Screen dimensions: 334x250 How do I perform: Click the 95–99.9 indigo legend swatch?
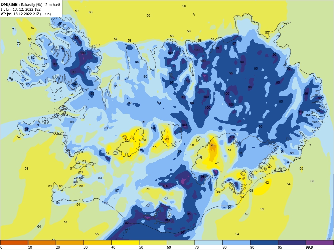coord(292,243)
